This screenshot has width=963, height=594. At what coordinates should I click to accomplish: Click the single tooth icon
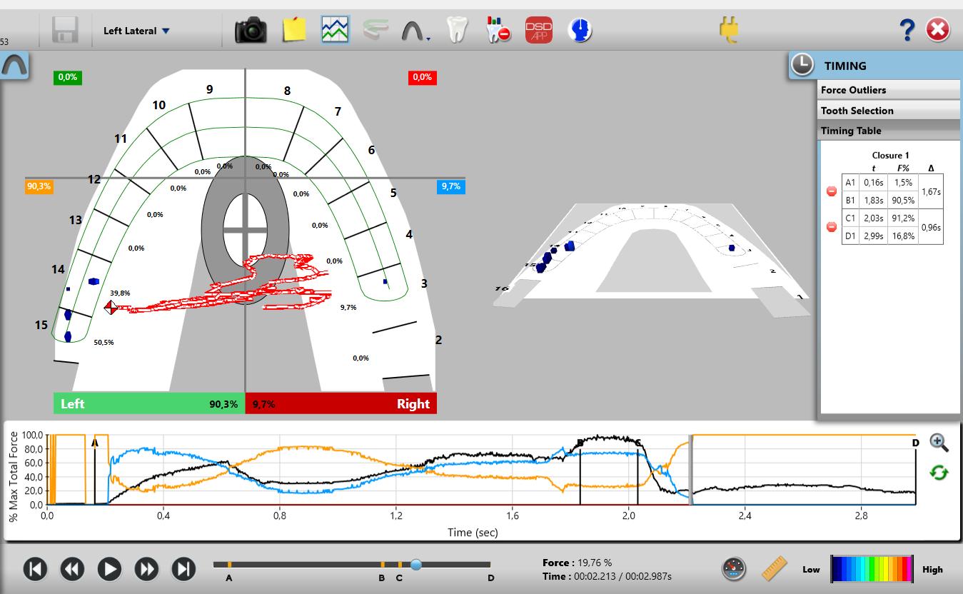pyautogui.click(x=455, y=30)
